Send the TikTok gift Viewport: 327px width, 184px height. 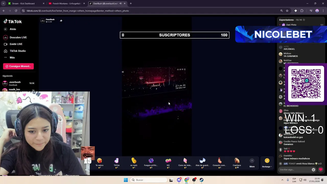click(116, 163)
